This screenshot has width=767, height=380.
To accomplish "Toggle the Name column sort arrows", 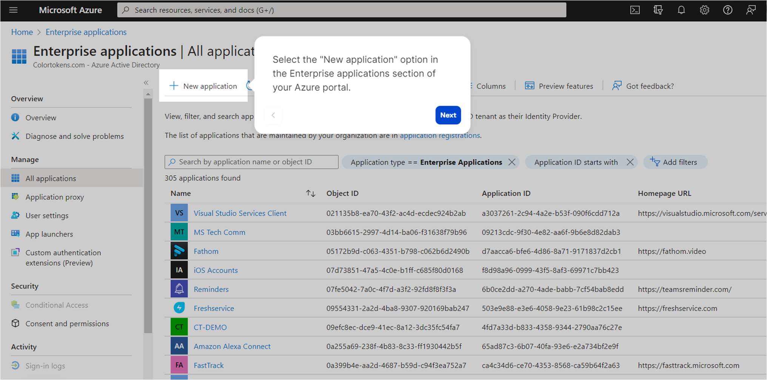I will point(310,193).
